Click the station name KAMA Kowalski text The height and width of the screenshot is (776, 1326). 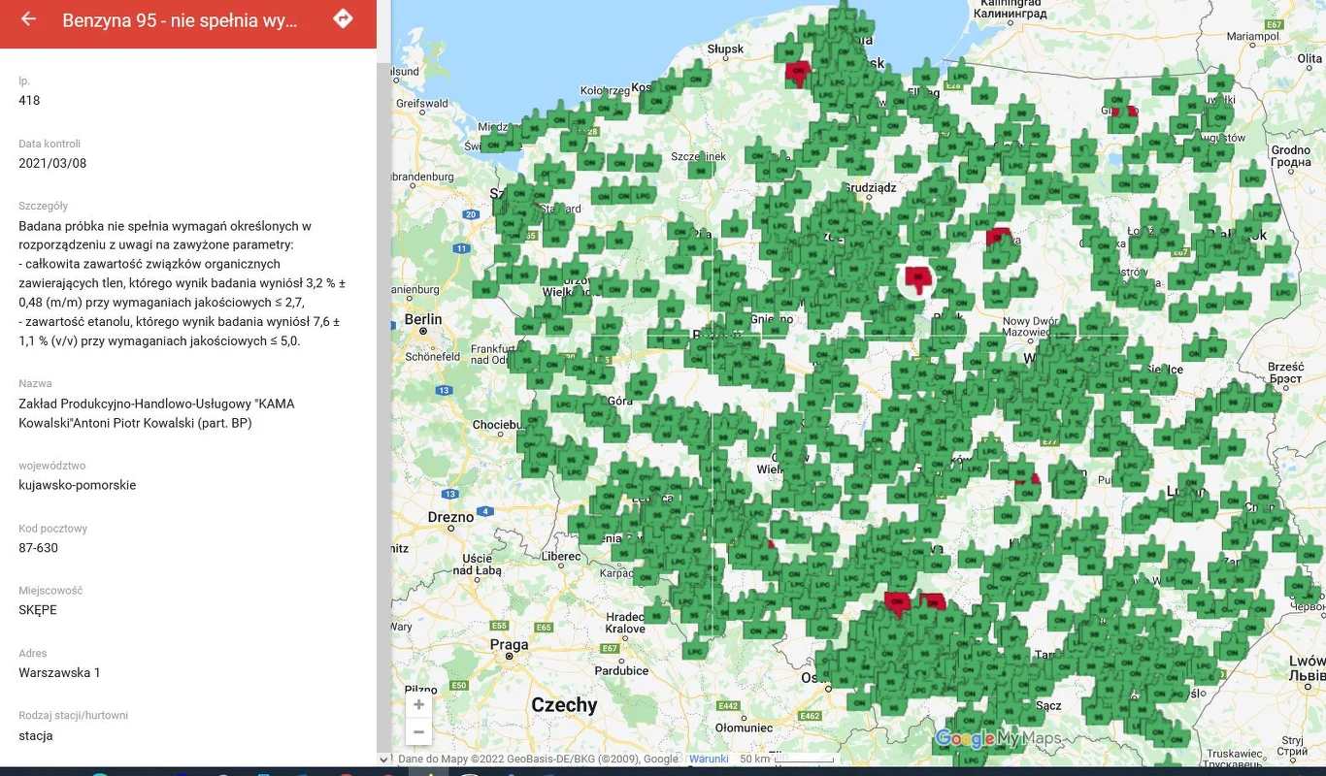(x=156, y=413)
